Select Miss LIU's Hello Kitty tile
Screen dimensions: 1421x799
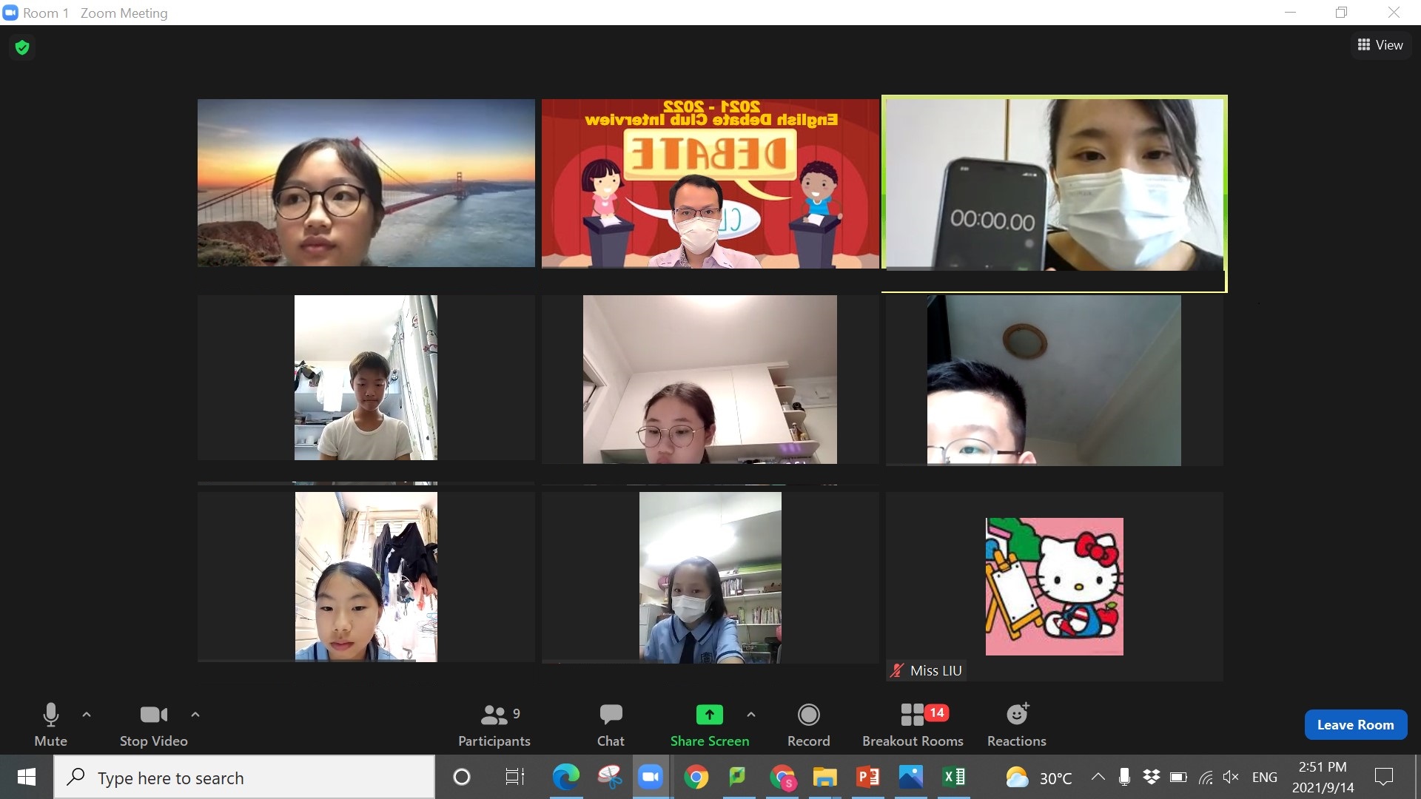click(x=1054, y=586)
